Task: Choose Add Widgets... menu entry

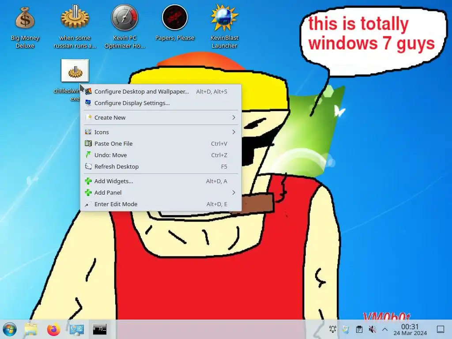Action: tap(161, 181)
